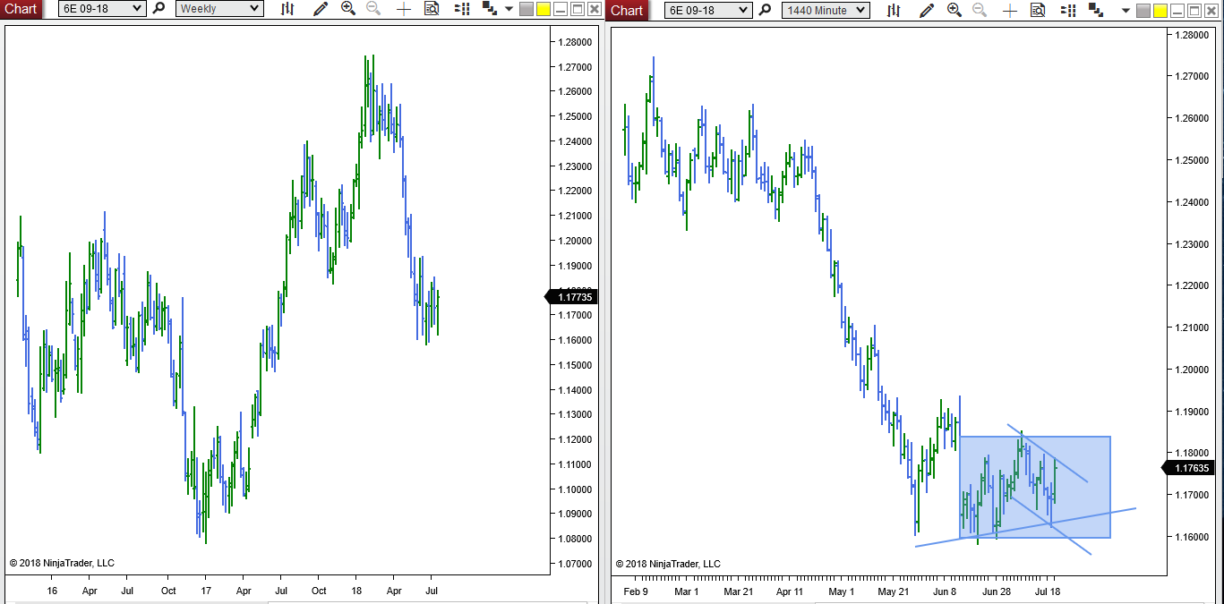Viewport: 1224px width, 604px height.
Task: Click May 21 date on daily time axis
Action: click(x=894, y=591)
